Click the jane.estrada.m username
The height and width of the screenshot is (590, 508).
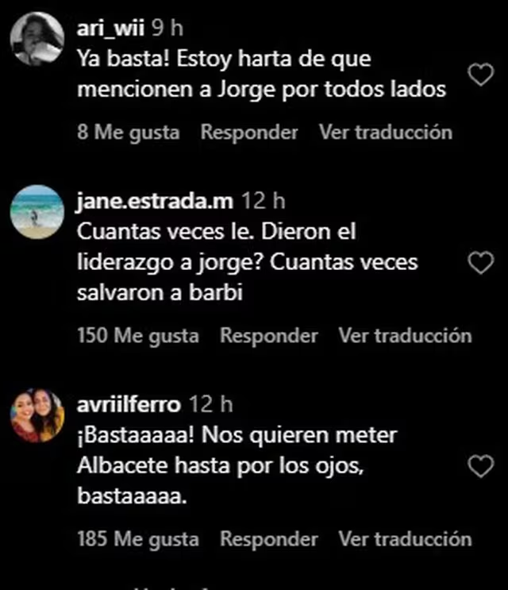pyautogui.click(x=155, y=202)
